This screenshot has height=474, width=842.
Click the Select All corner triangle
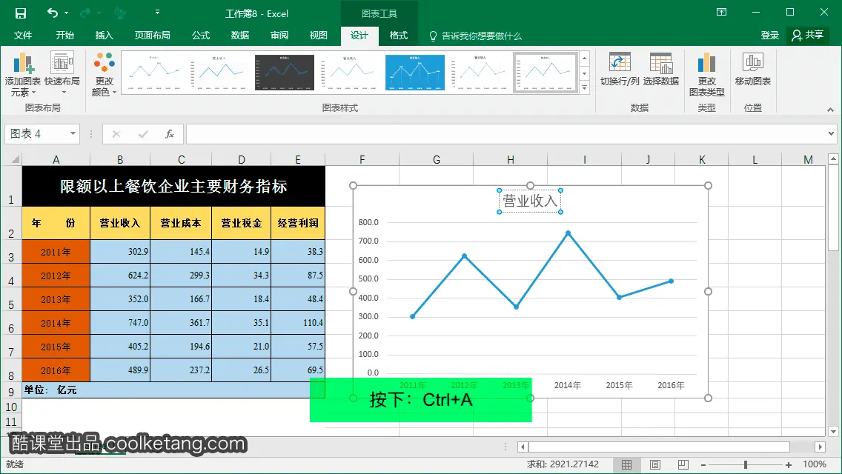click(x=15, y=159)
